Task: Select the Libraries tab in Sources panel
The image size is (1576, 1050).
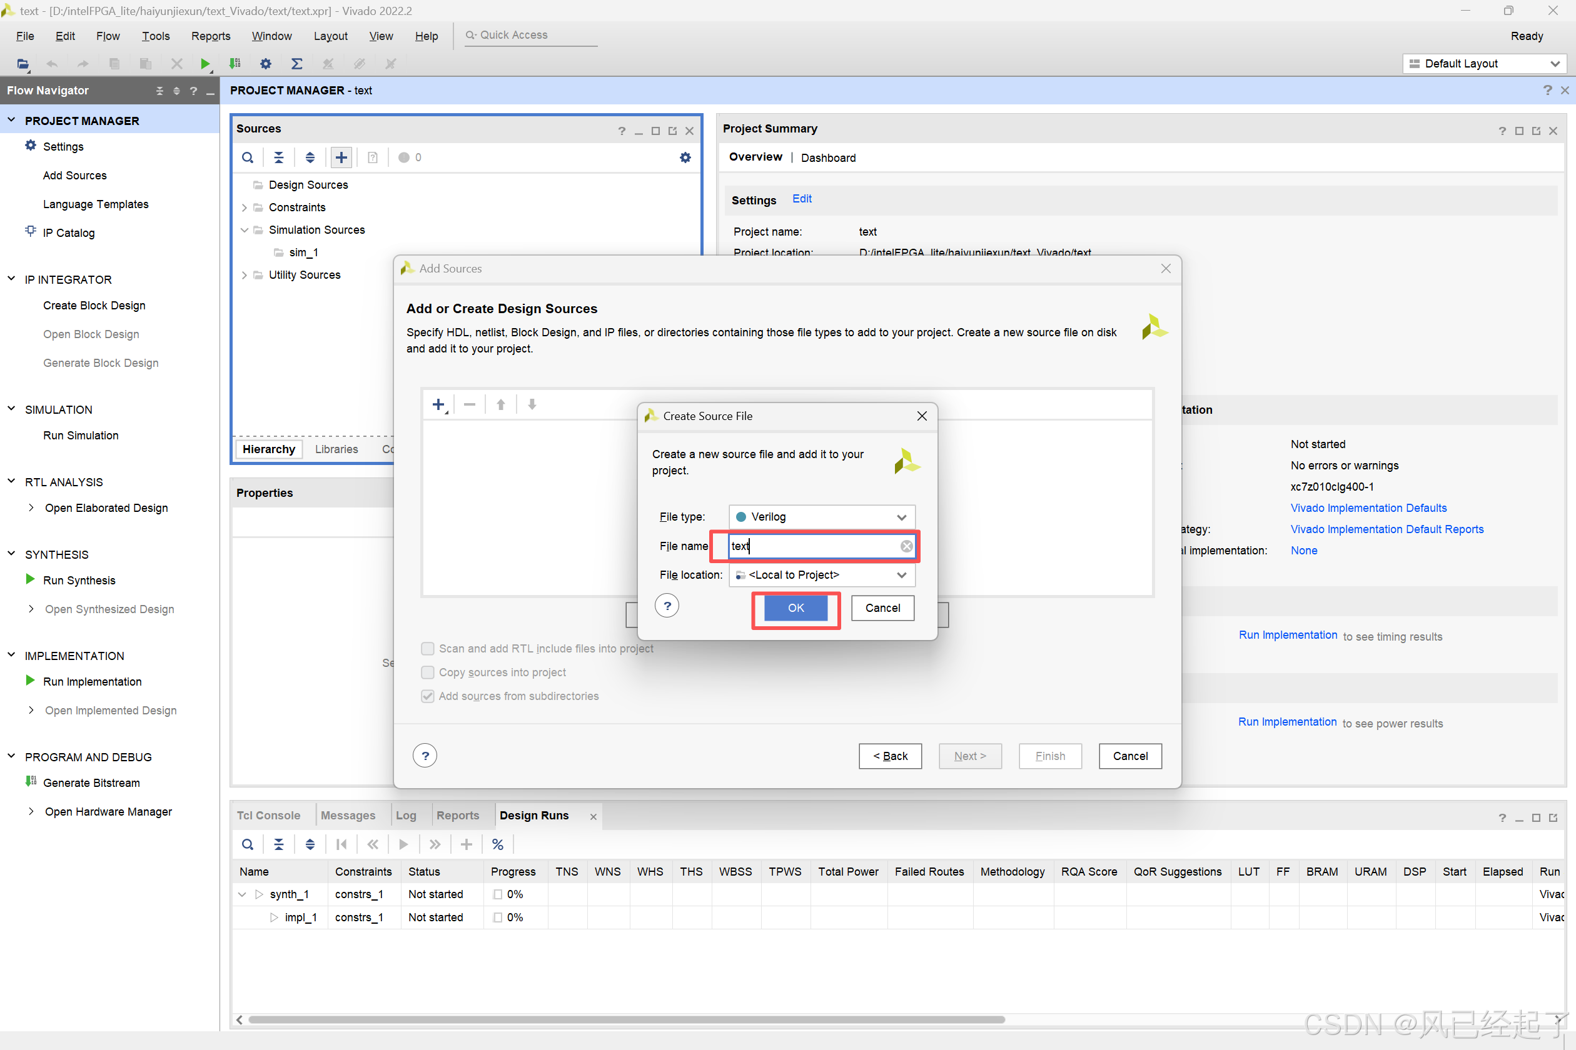Action: pyautogui.click(x=336, y=449)
